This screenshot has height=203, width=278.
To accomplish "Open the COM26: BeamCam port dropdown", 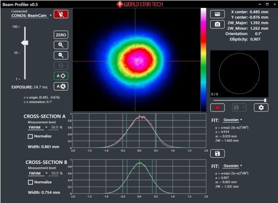I will point(31,15).
